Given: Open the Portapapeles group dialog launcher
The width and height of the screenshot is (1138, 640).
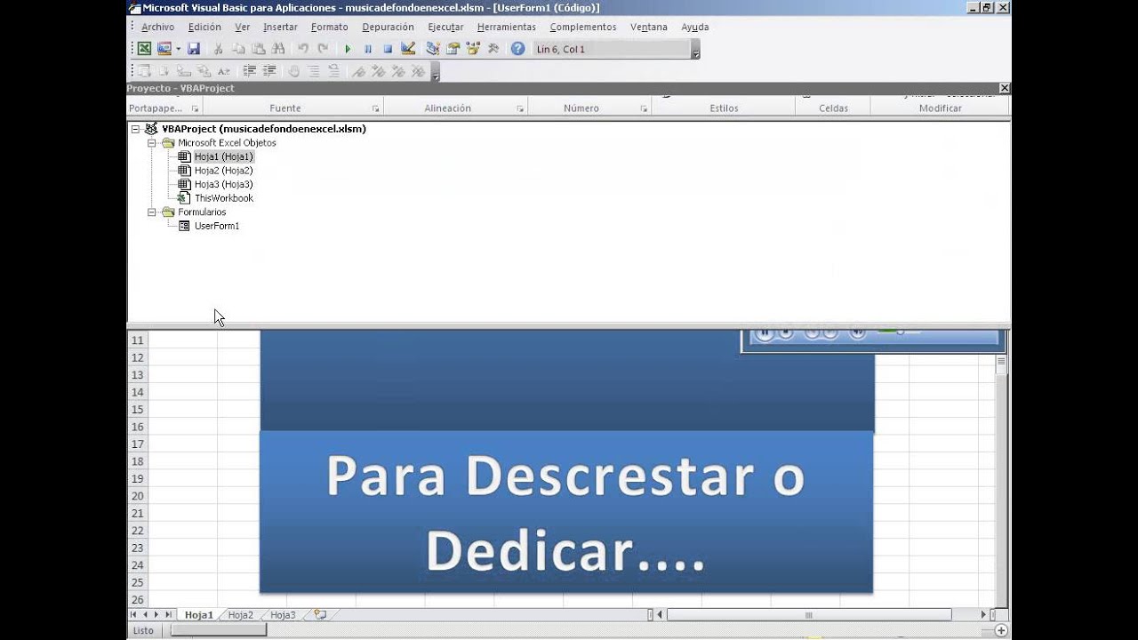Looking at the screenshot, I should pyautogui.click(x=195, y=108).
